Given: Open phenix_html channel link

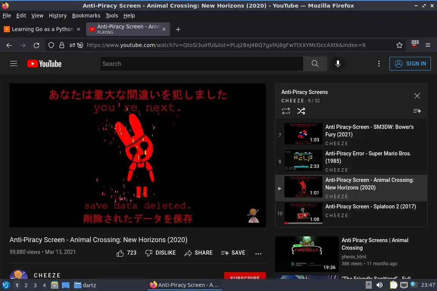Looking at the screenshot, I should [354, 257].
